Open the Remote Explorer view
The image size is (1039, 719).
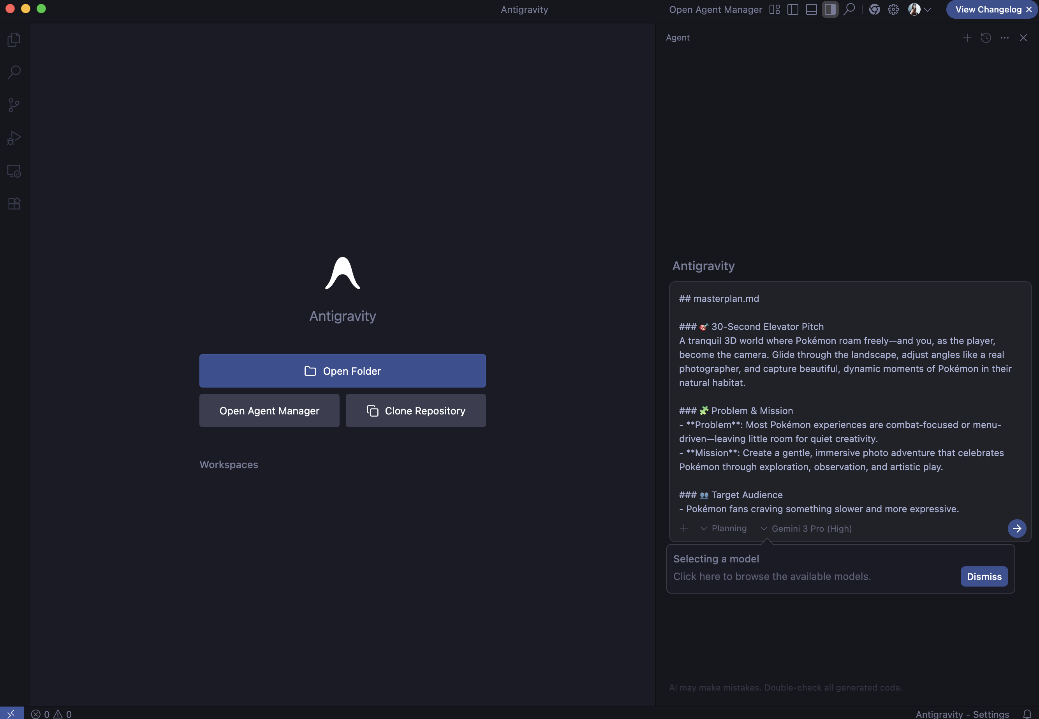14,171
